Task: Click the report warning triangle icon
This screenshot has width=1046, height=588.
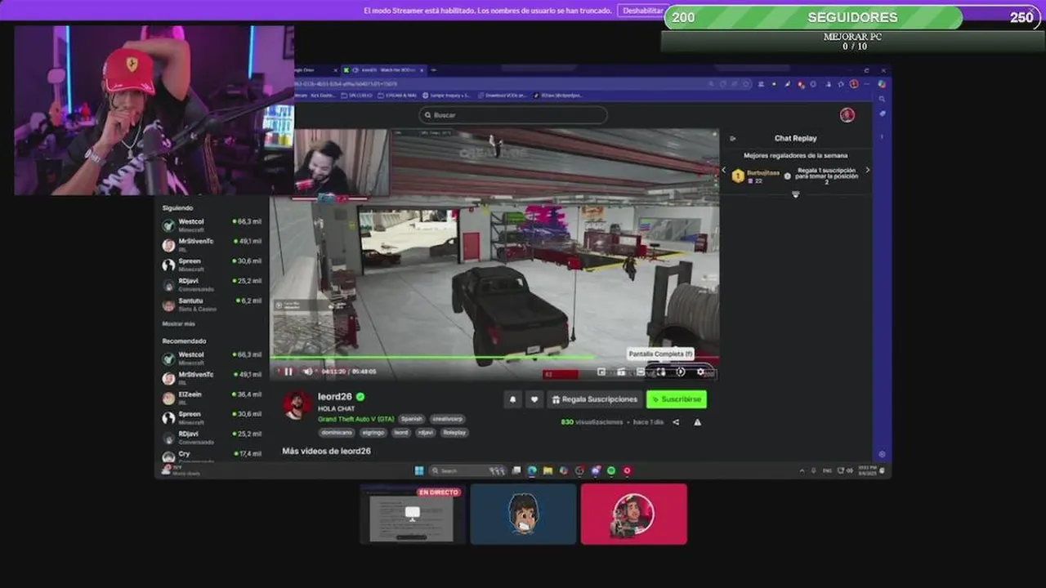Action: tap(697, 422)
